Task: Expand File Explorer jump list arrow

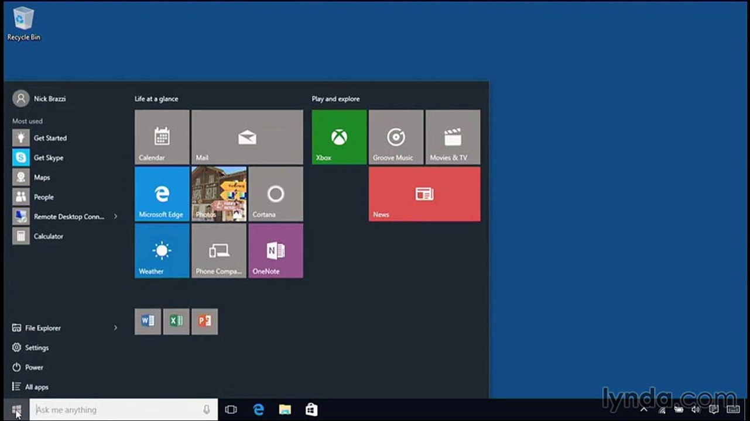Action: coord(115,328)
